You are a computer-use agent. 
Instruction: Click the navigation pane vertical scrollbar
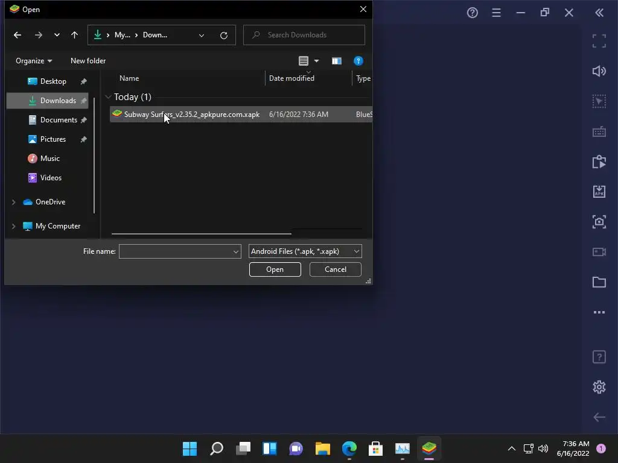coord(94,155)
